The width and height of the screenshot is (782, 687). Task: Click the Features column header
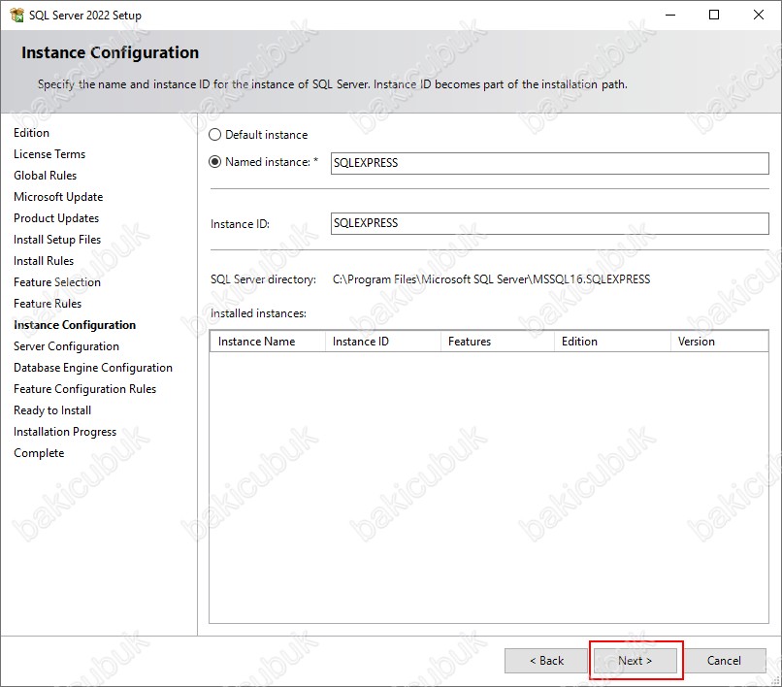coord(498,342)
